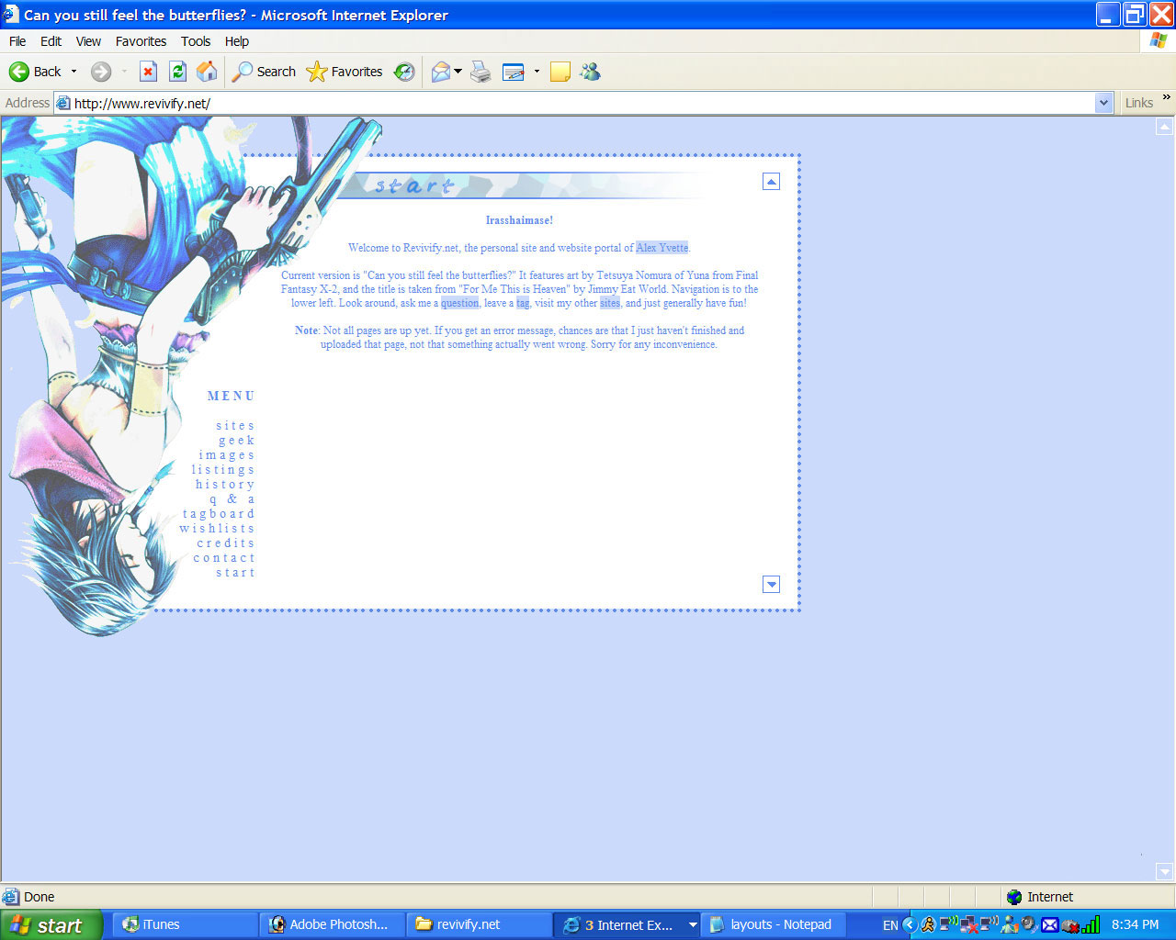Stop loading with the red X icon
This screenshot has height=940, width=1176.
click(x=148, y=72)
